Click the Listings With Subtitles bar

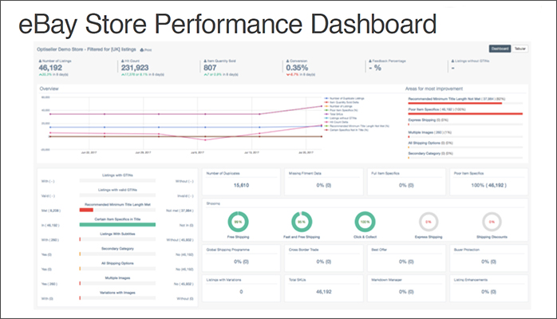tap(117, 239)
